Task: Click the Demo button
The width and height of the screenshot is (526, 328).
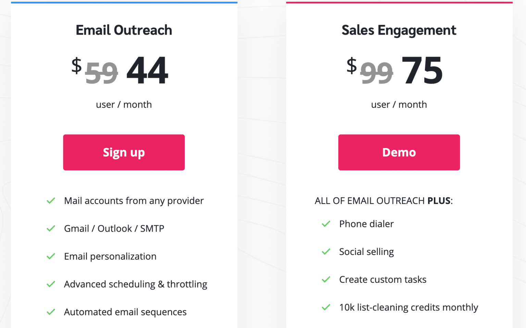Action: pos(399,152)
